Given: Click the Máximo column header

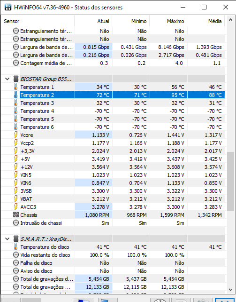Looking at the screenshot, I should click(168, 21).
